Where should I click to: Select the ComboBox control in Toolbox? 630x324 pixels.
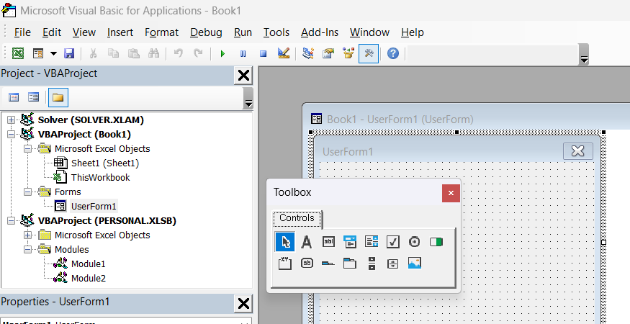(350, 242)
